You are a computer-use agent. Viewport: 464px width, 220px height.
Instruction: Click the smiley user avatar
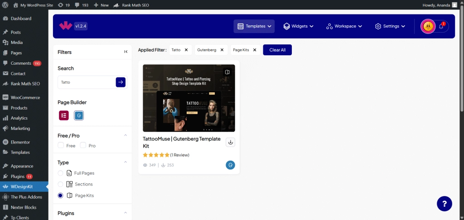coord(428,26)
